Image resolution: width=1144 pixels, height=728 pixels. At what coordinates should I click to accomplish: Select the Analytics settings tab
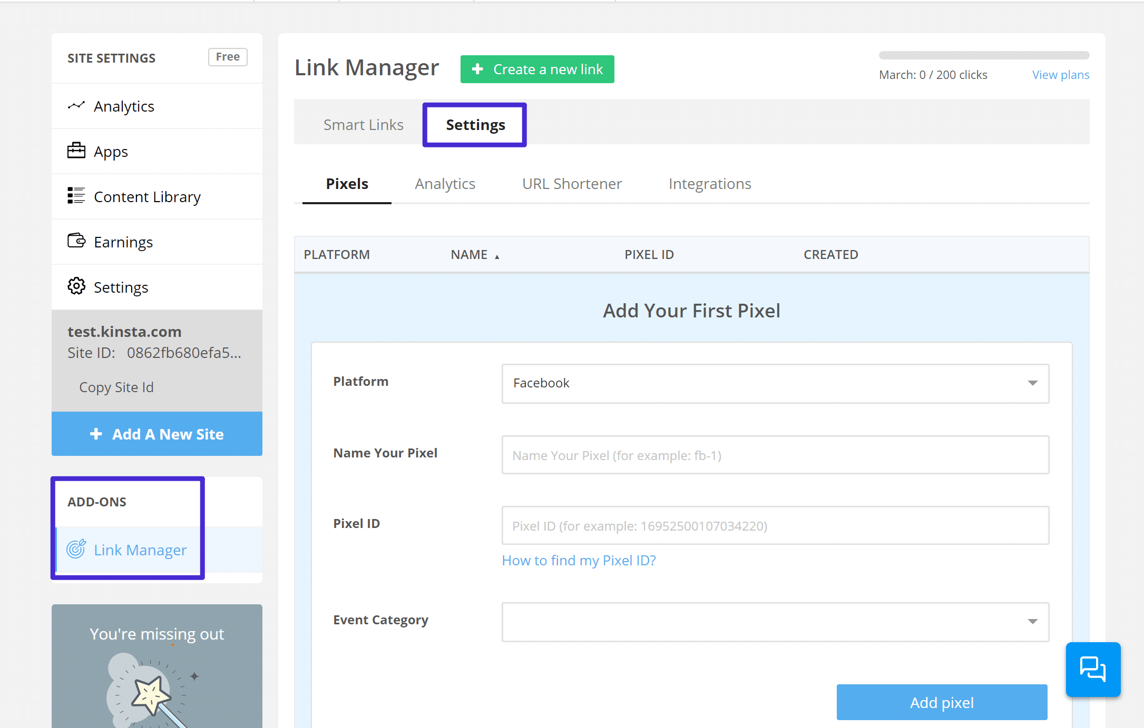(445, 183)
